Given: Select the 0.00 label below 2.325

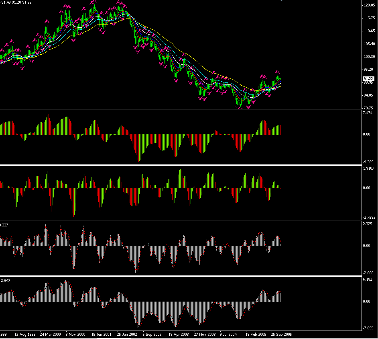Looking at the screenshot, I should click(x=367, y=246).
